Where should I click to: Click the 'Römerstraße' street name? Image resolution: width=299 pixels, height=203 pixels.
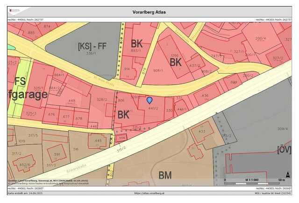coord(77,168)
